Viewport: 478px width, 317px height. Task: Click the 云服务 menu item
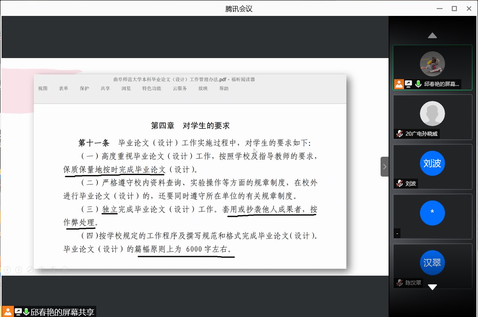[x=180, y=88]
